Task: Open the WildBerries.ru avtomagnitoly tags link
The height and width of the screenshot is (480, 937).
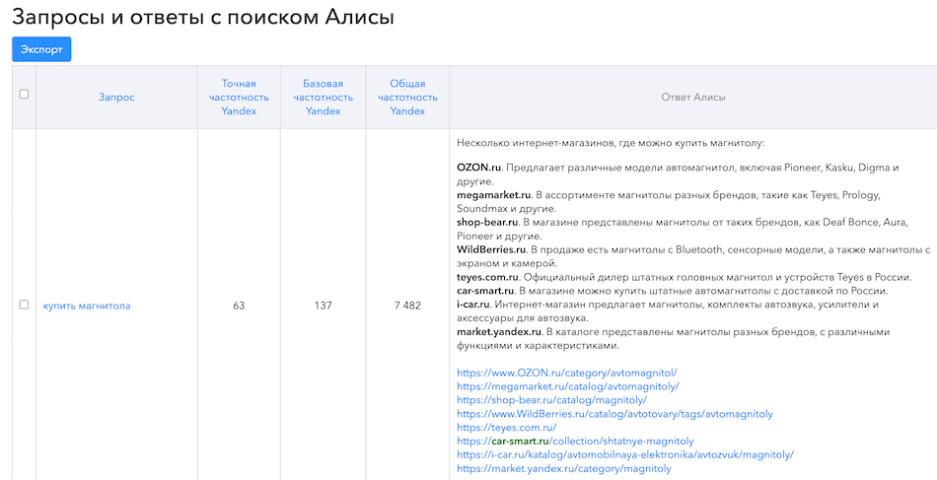Action: click(x=614, y=414)
